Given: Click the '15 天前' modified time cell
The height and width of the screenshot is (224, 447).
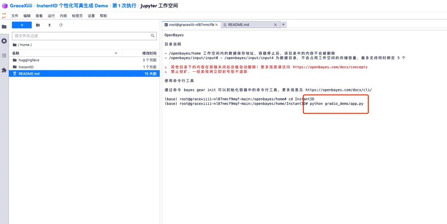Looking at the screenshot, I should (151, 74).
